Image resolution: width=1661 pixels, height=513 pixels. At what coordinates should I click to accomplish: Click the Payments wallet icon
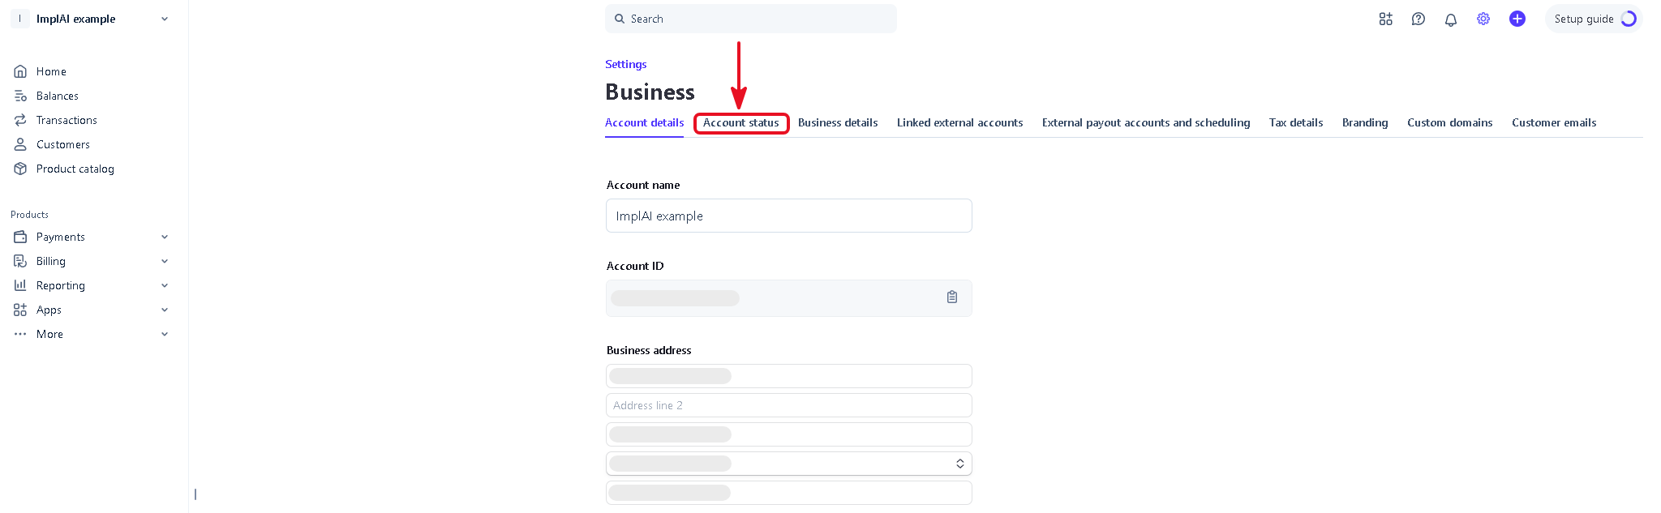pyautogui.click(x=20, y=237)
